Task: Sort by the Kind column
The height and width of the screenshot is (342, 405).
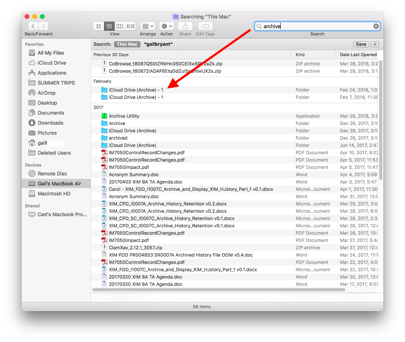Action: click(x=313, y=55)
